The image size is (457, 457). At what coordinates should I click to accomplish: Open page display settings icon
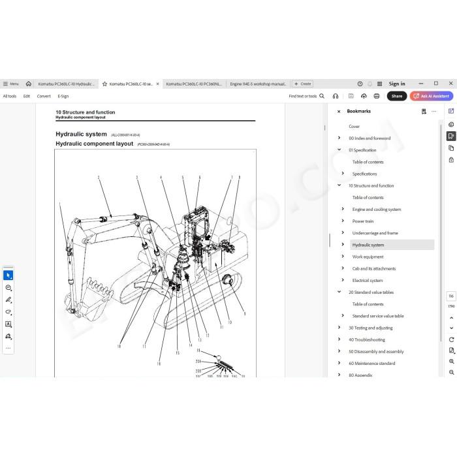coord(452,351)
